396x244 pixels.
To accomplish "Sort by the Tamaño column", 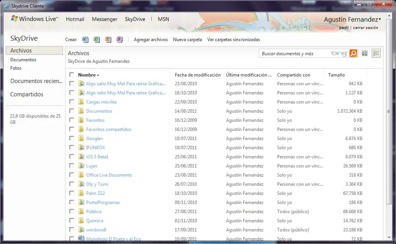I will pos(336,75).
